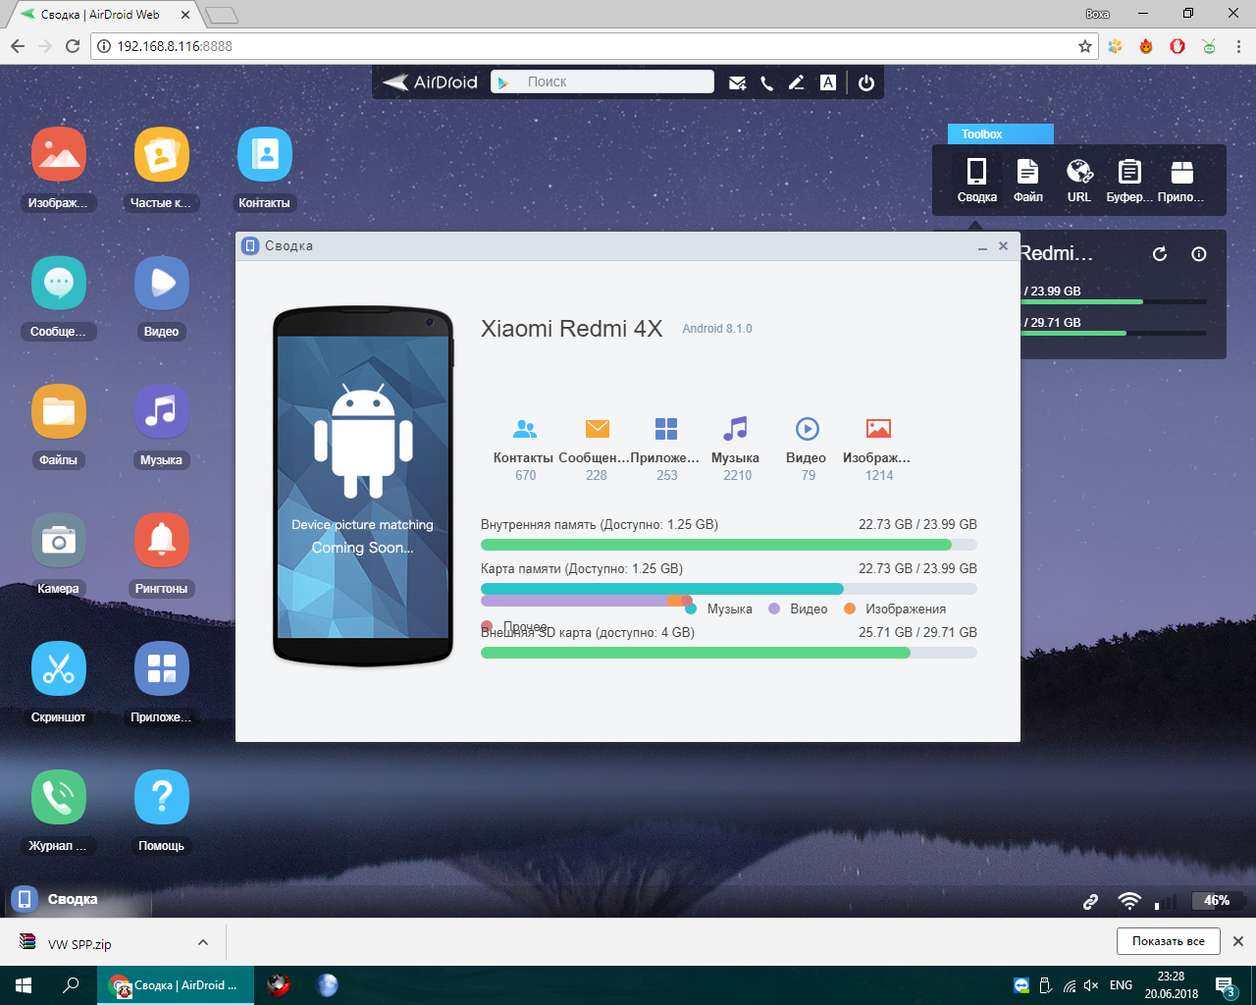Viewport: 1256px width, 1005px height.
Task: Bookmark this page with the star icon
Action: point(1084,46)
